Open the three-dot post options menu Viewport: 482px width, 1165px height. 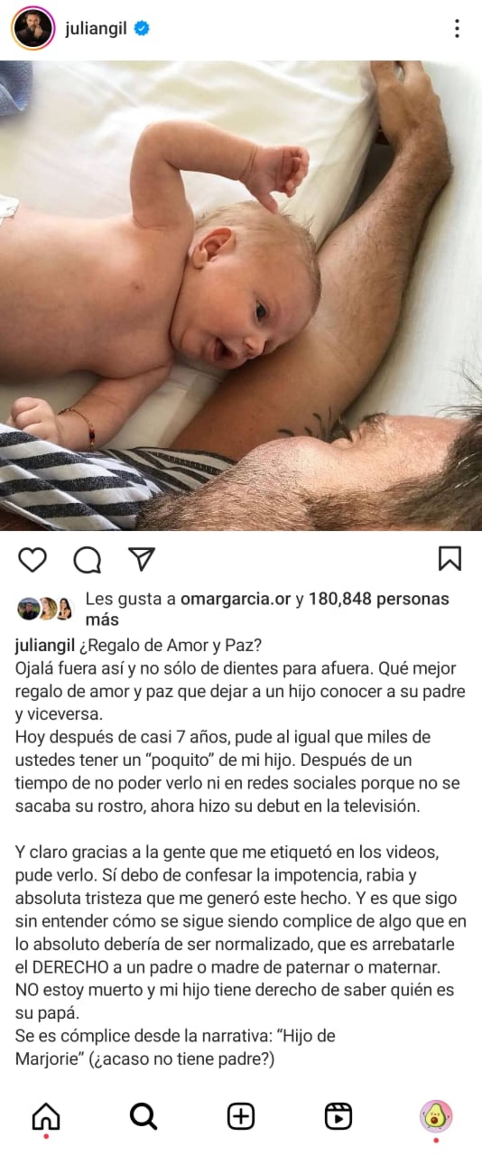click(x=457, y=29)
